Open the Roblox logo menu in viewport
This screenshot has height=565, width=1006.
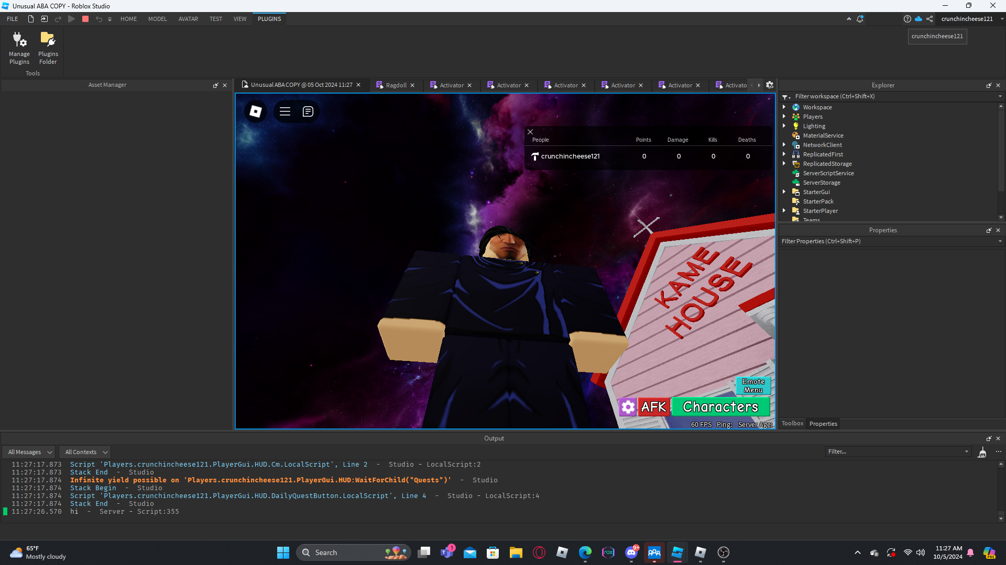(x=256, y=111)
